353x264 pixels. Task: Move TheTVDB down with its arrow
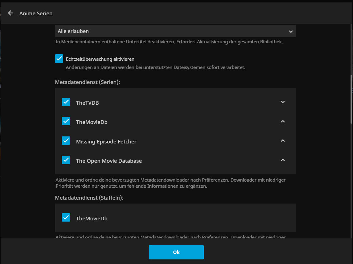coord(283,102)
